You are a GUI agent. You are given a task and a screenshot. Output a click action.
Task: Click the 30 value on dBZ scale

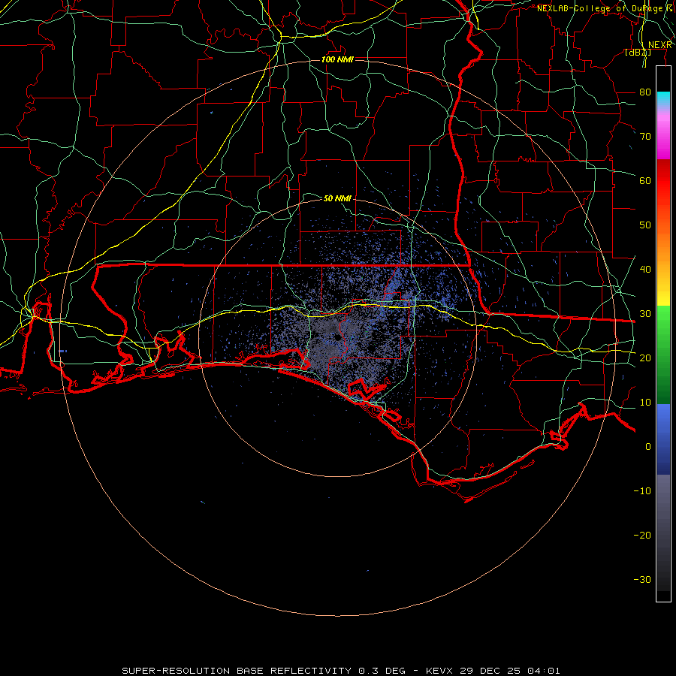[645, 313]
